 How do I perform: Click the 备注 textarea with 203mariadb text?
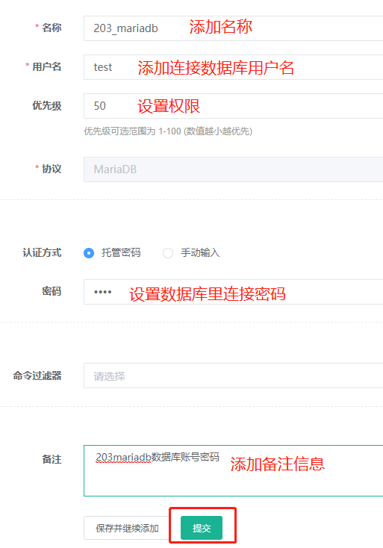coord(234,471)
